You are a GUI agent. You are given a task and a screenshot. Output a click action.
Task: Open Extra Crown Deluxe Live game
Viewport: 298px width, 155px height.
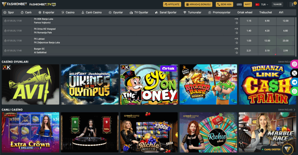(x=30, y=132)
